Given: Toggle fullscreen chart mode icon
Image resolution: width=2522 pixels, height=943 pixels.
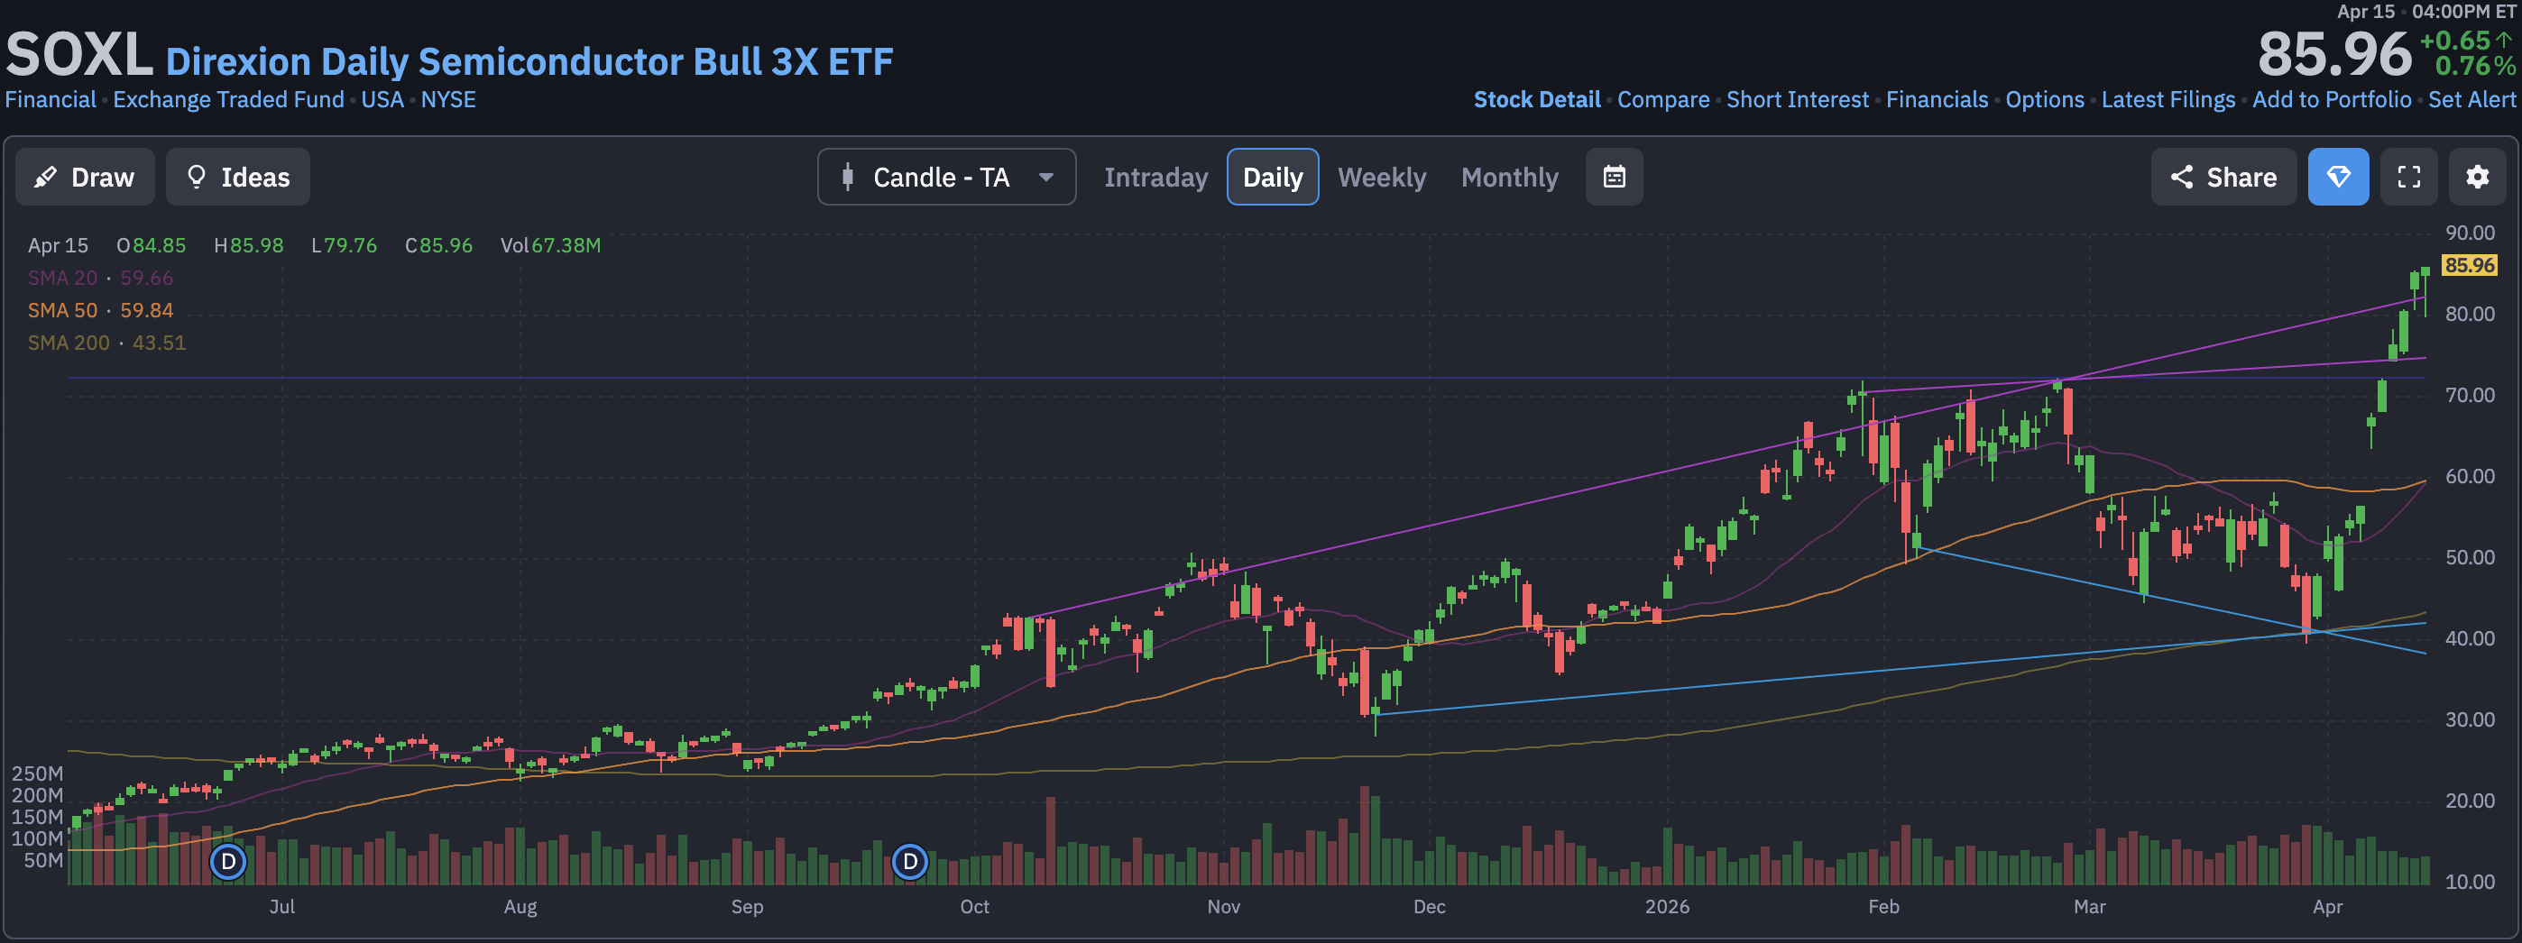Looking at the screenshot, I should coord(2409,177).
